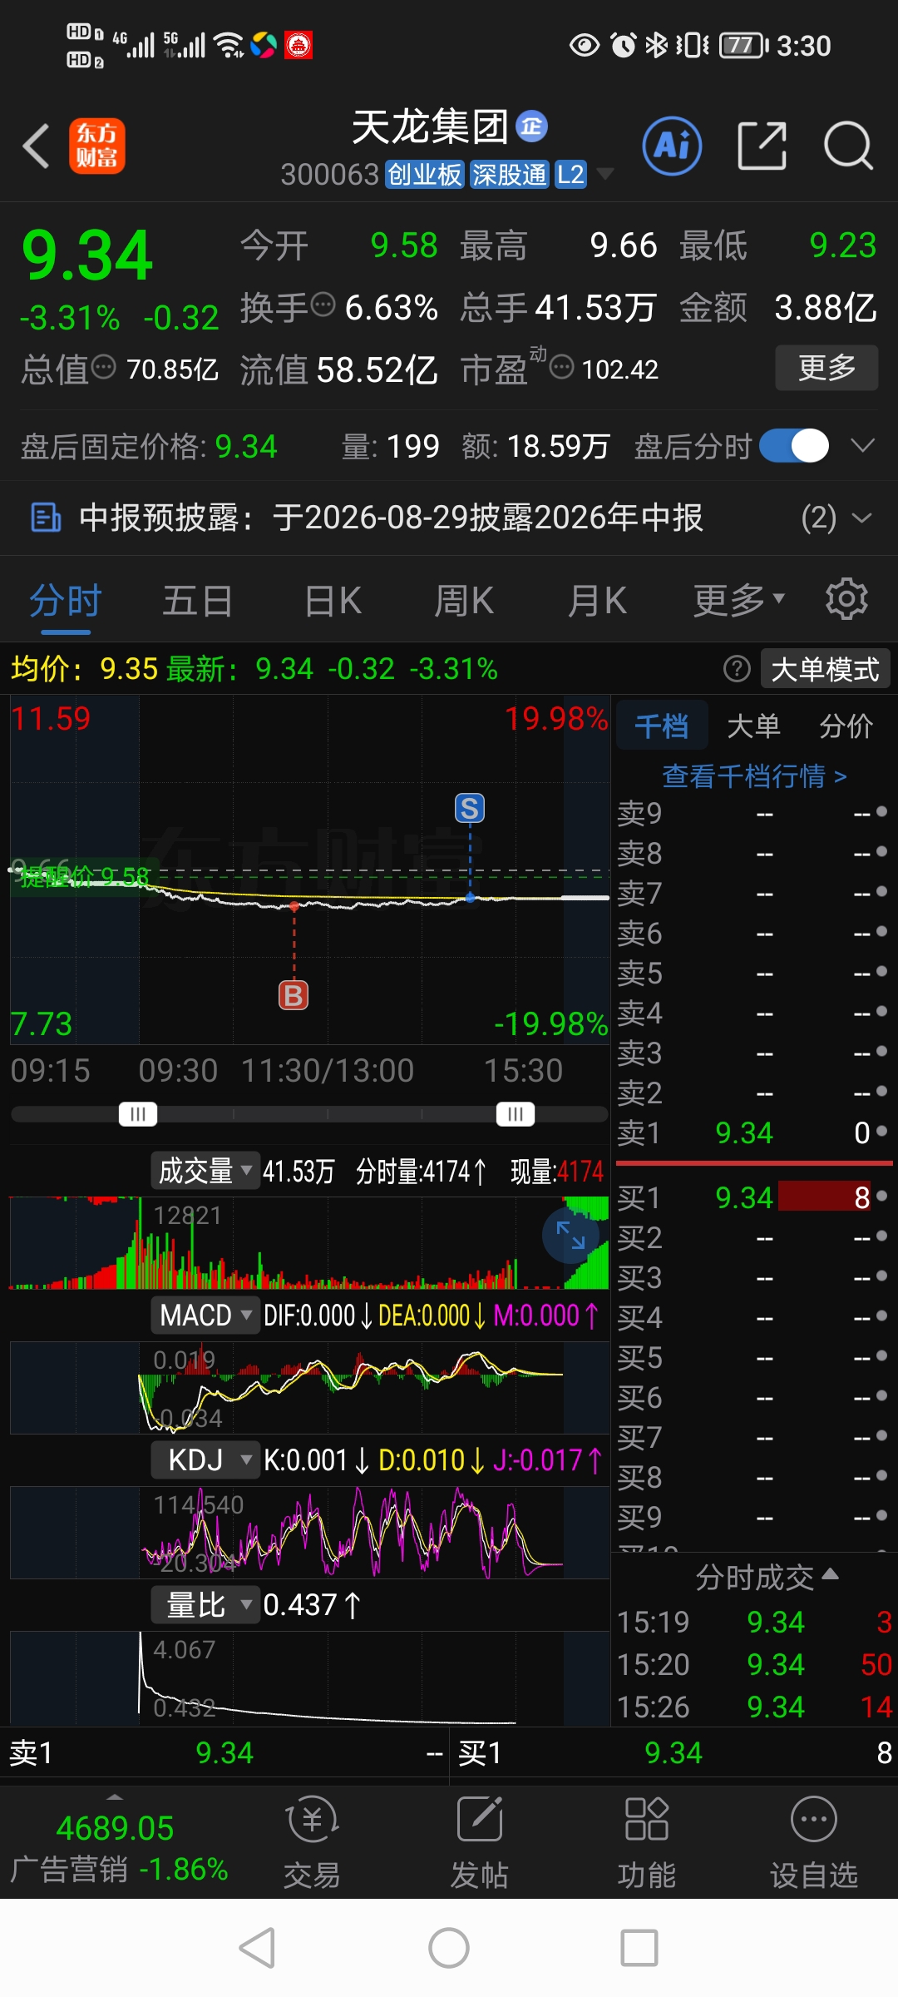Open the search magnifier
The width and height of the screenshot is (898, 1997).
[847, 146]
